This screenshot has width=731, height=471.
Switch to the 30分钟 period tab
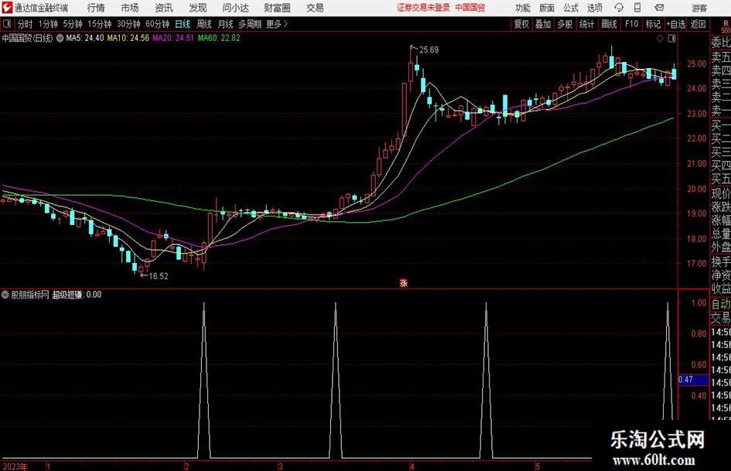[128, 24]
